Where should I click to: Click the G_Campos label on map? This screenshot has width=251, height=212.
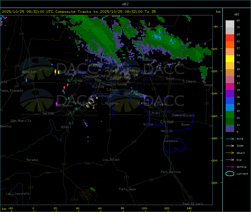tap(190, 81)
